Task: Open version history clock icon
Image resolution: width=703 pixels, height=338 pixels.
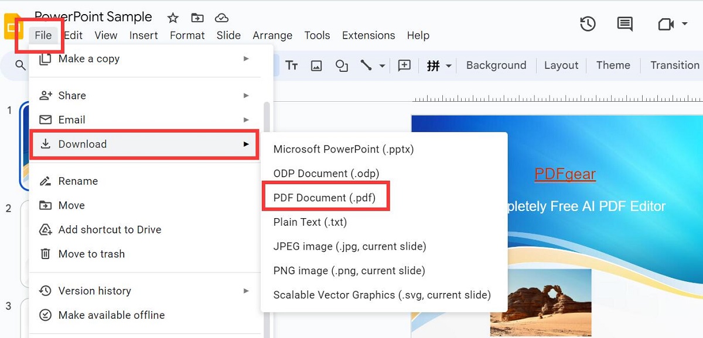Action: pyautogui.click(x=588, y=24)
